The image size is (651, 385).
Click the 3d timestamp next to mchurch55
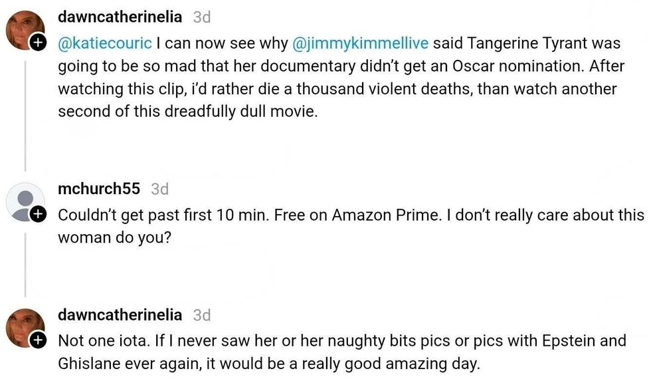click(160, 190)
